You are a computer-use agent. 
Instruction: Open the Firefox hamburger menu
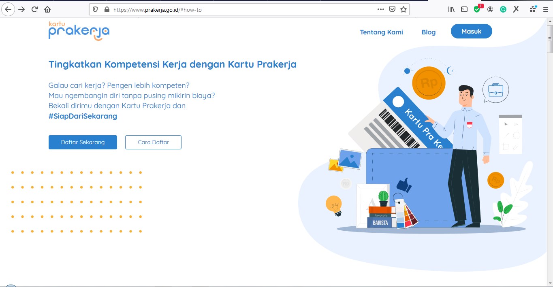pyautogui.click(x=545, y=9)
